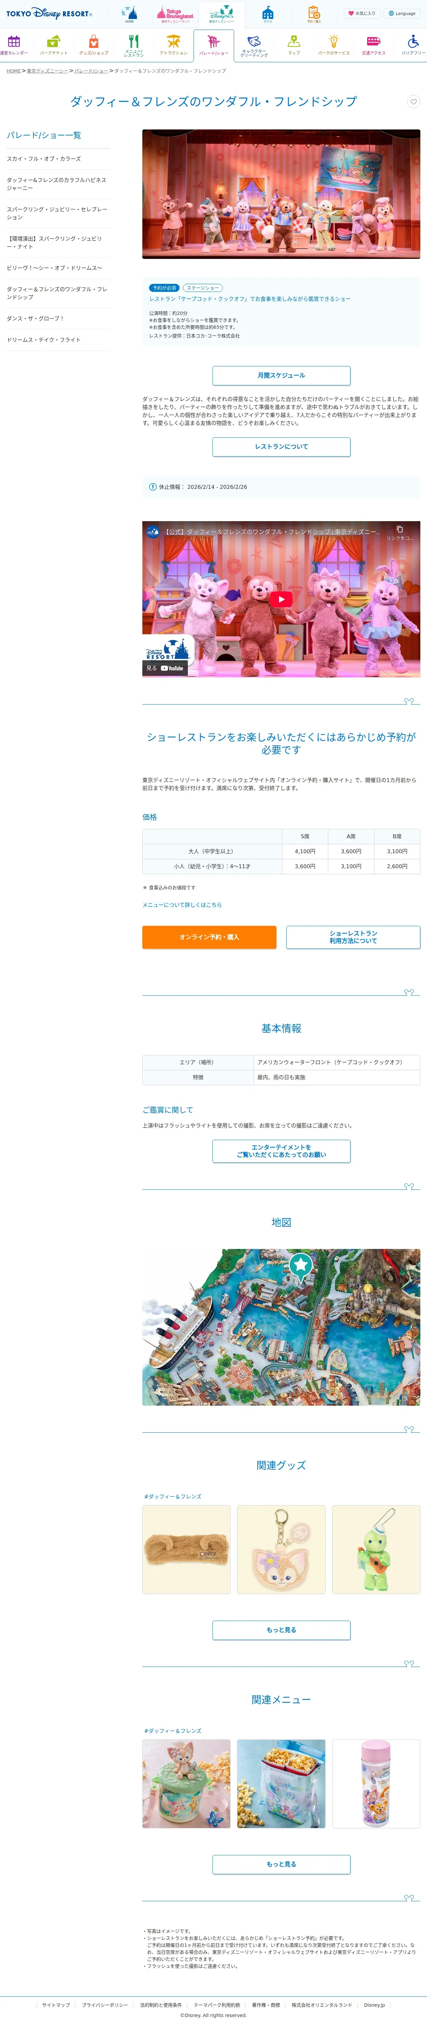This screenshot has height=2024, width=427.
Task: Toggle the heart favorite button beside title
Action: [414, 101]
